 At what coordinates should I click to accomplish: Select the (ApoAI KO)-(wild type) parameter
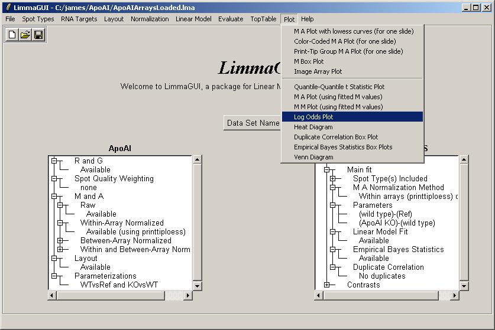(396, 223)
